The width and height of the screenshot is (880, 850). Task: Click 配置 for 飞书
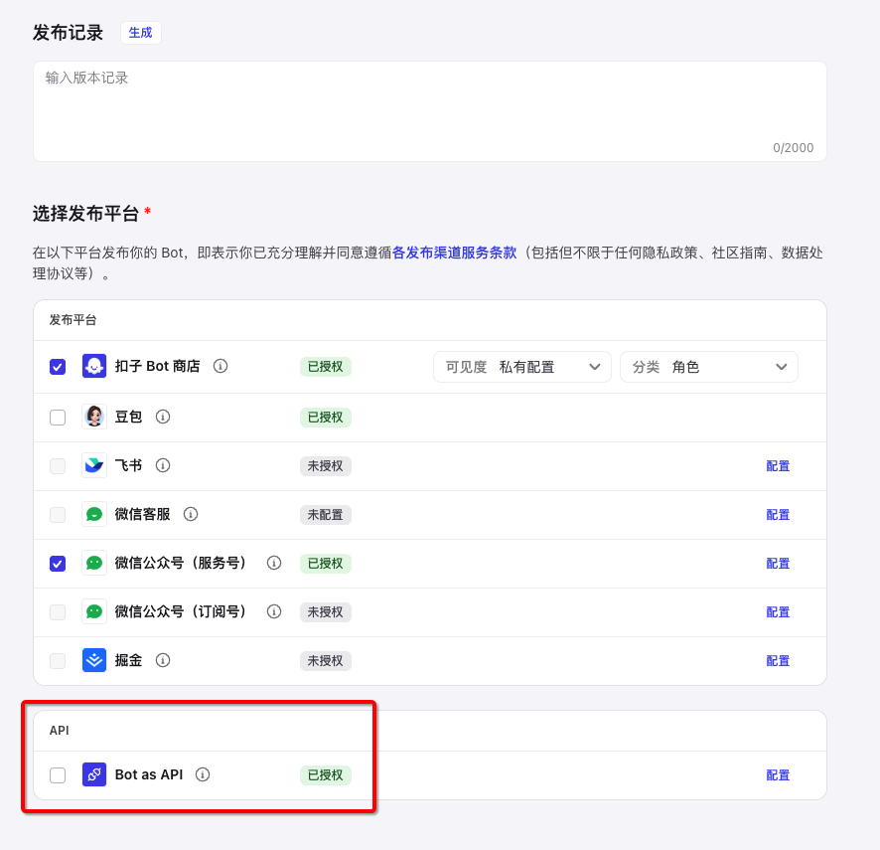click(x=778, y=466)
